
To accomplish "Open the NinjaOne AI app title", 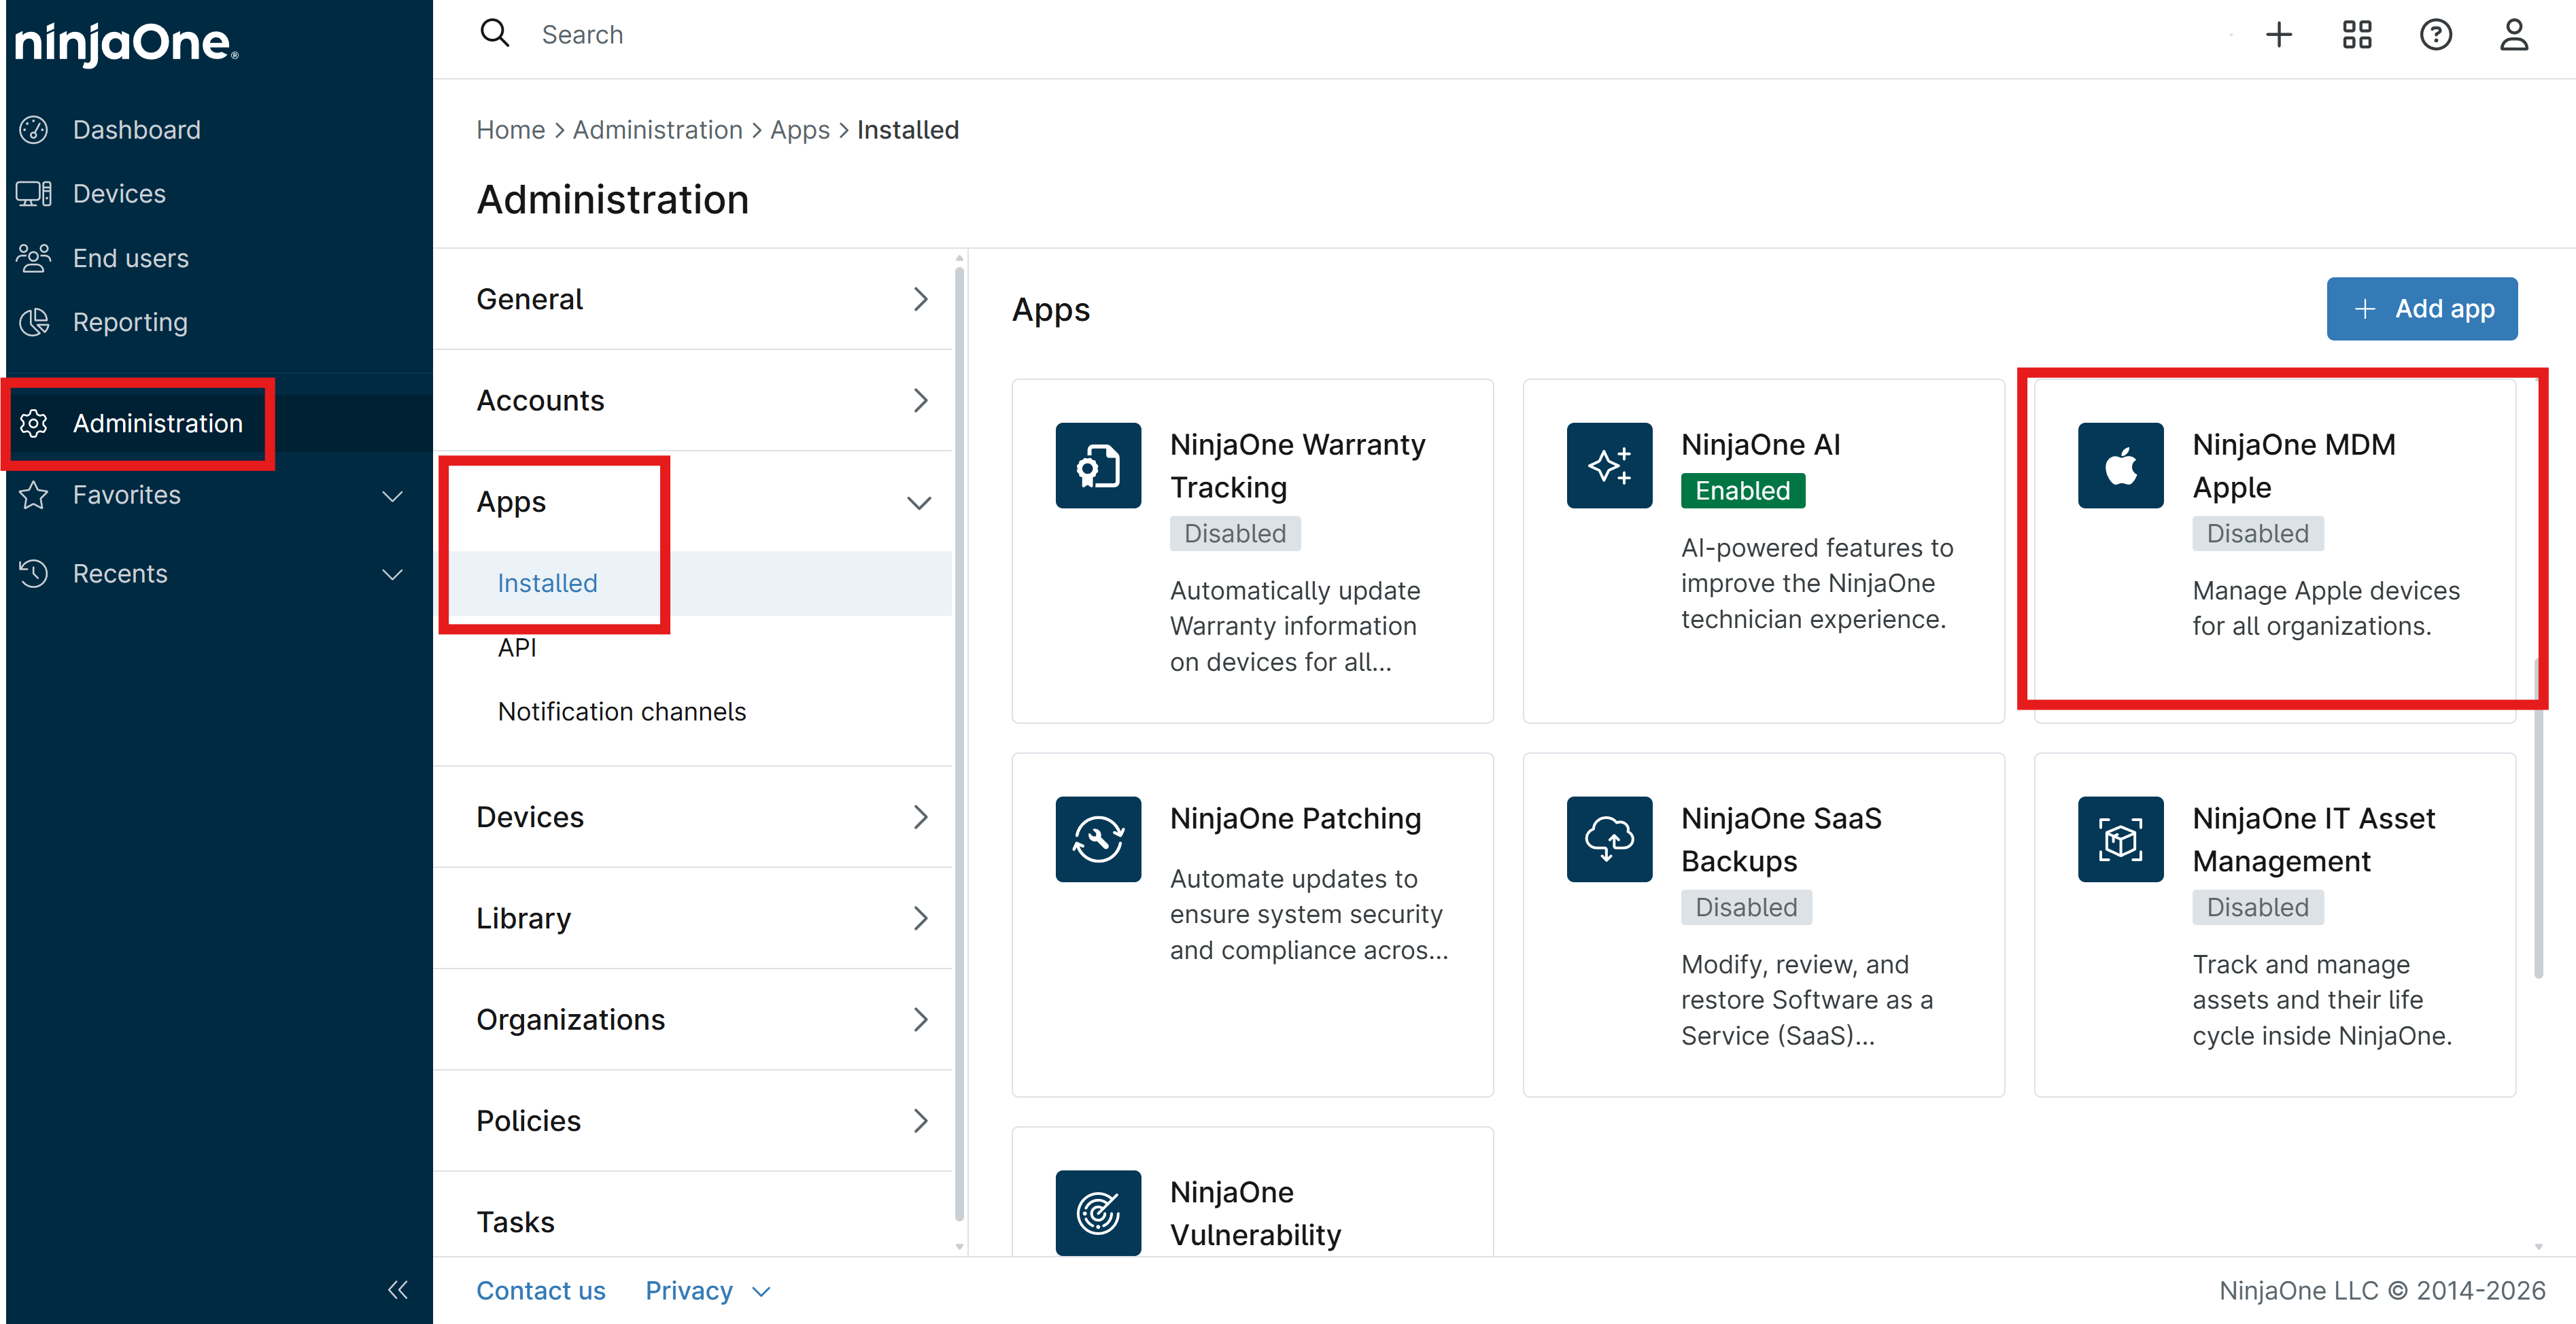I will tap(1761, 444).
